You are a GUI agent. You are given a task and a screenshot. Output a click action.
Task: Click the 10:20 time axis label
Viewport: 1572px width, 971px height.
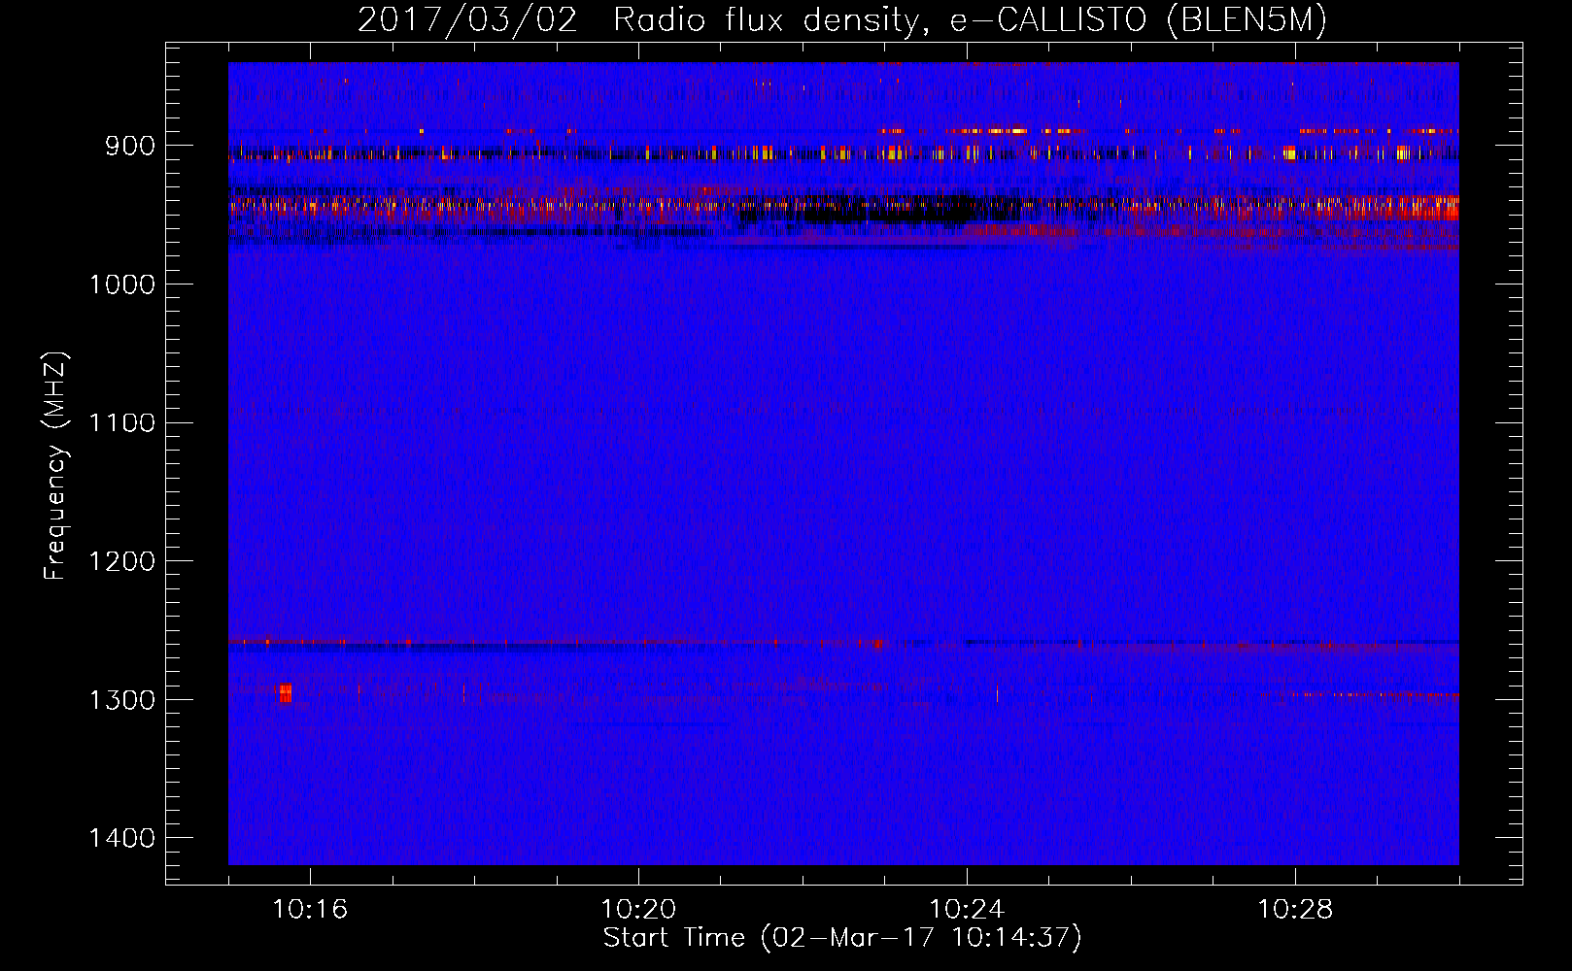coord(638,910)
